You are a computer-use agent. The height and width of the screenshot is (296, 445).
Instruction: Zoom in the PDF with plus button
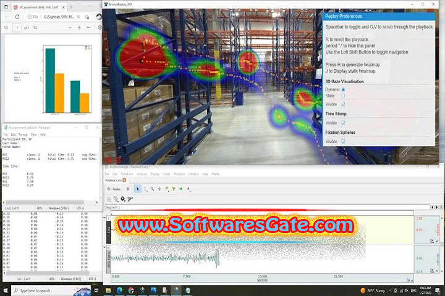pyautogui.click(x=79, y=28)
